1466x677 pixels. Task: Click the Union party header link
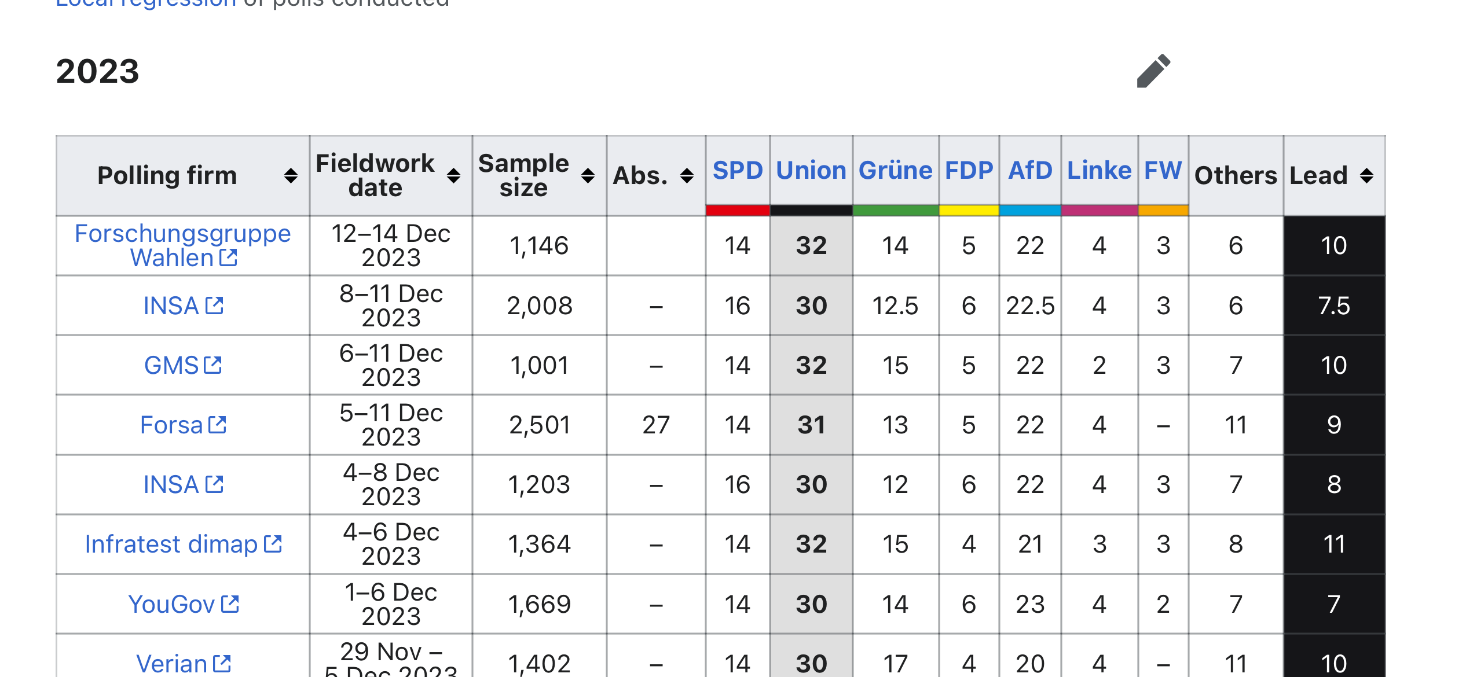click(811, 171)
